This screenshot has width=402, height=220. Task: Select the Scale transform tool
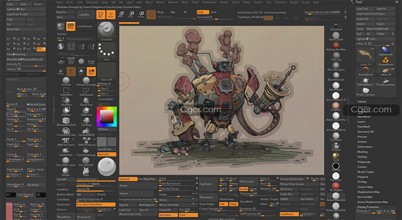click(x=131, y=15)
